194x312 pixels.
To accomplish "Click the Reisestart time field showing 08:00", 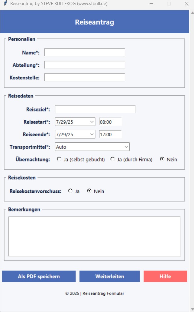I will (110, 121).
